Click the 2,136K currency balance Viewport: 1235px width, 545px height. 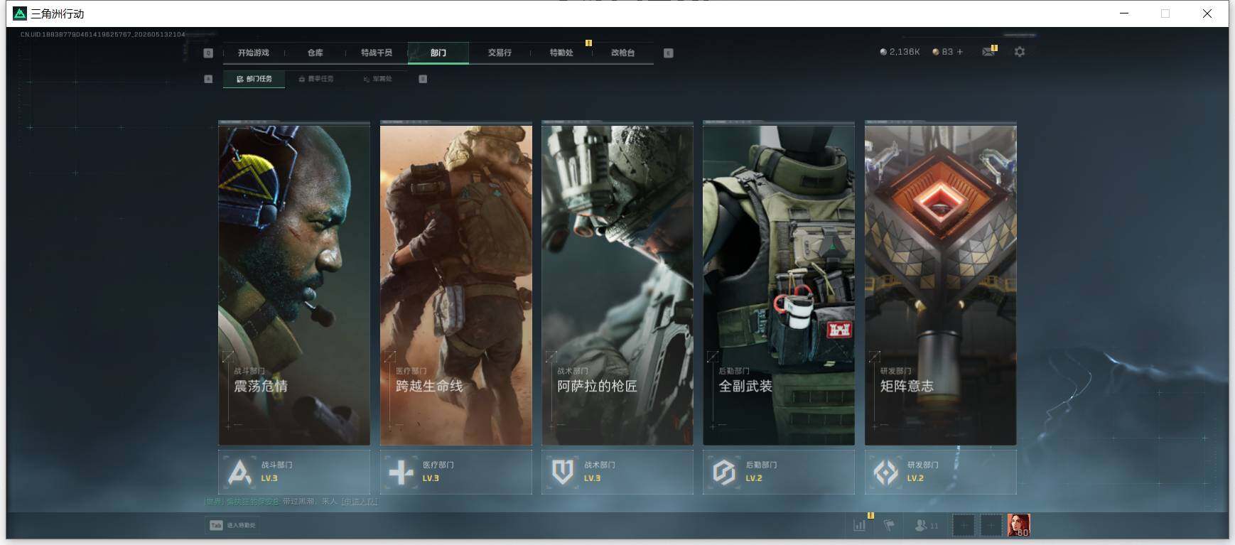tap(905, 52)
